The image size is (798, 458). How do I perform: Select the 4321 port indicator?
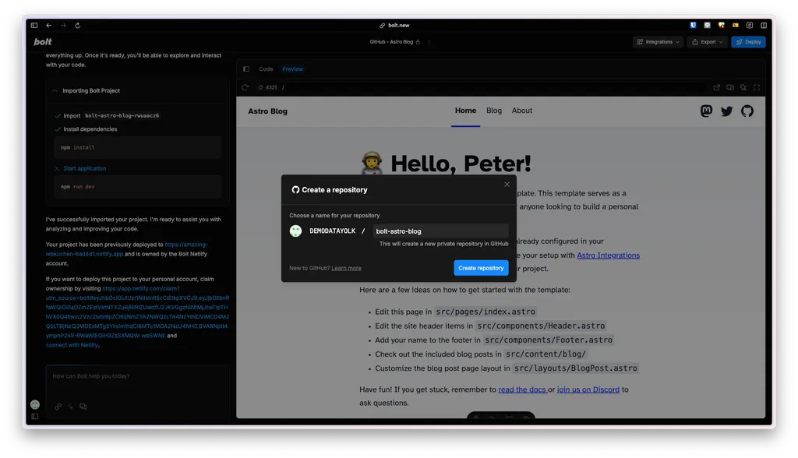click(x=268, y=87)
